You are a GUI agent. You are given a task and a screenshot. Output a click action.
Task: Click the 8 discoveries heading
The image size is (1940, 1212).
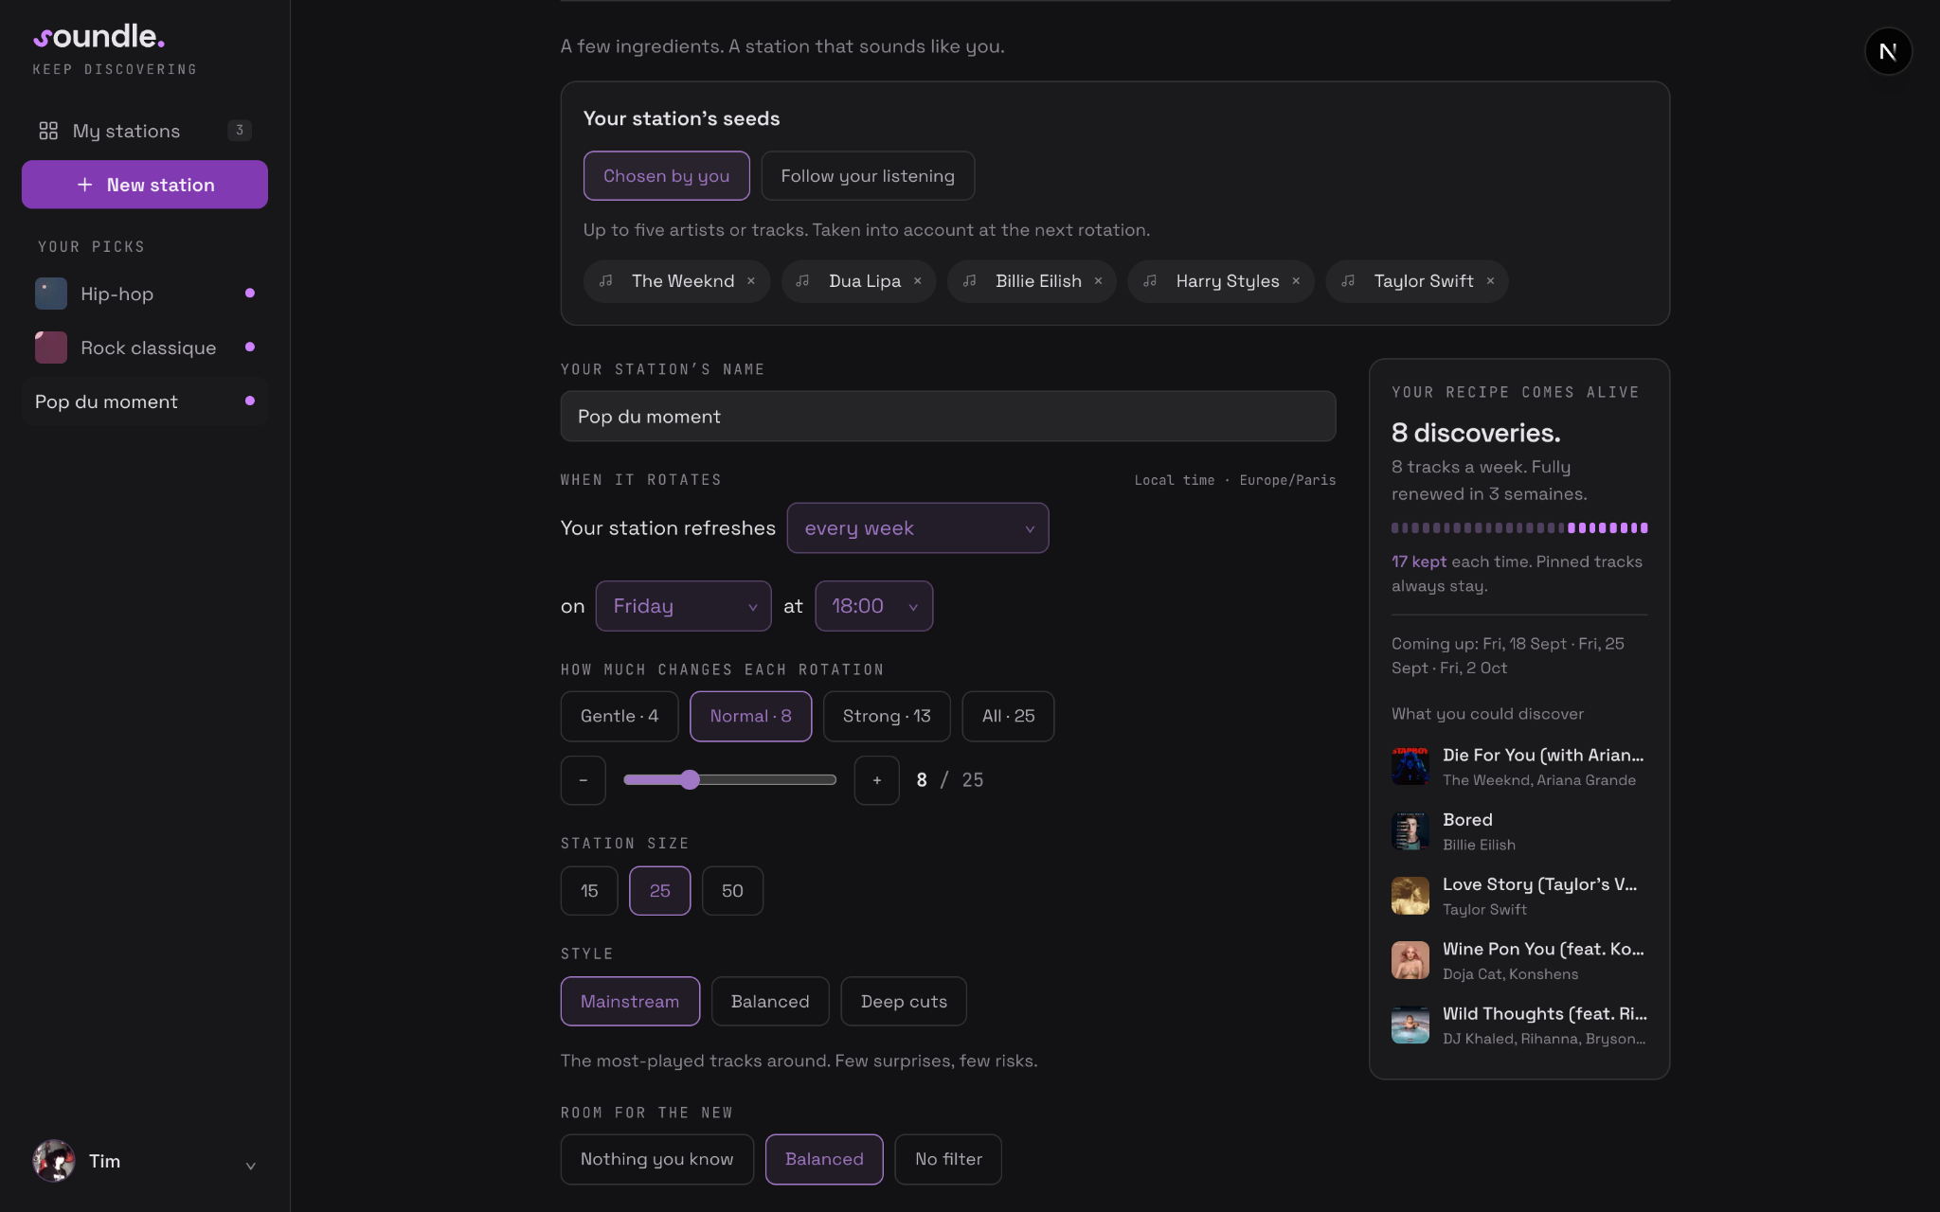coord(1476,433)
